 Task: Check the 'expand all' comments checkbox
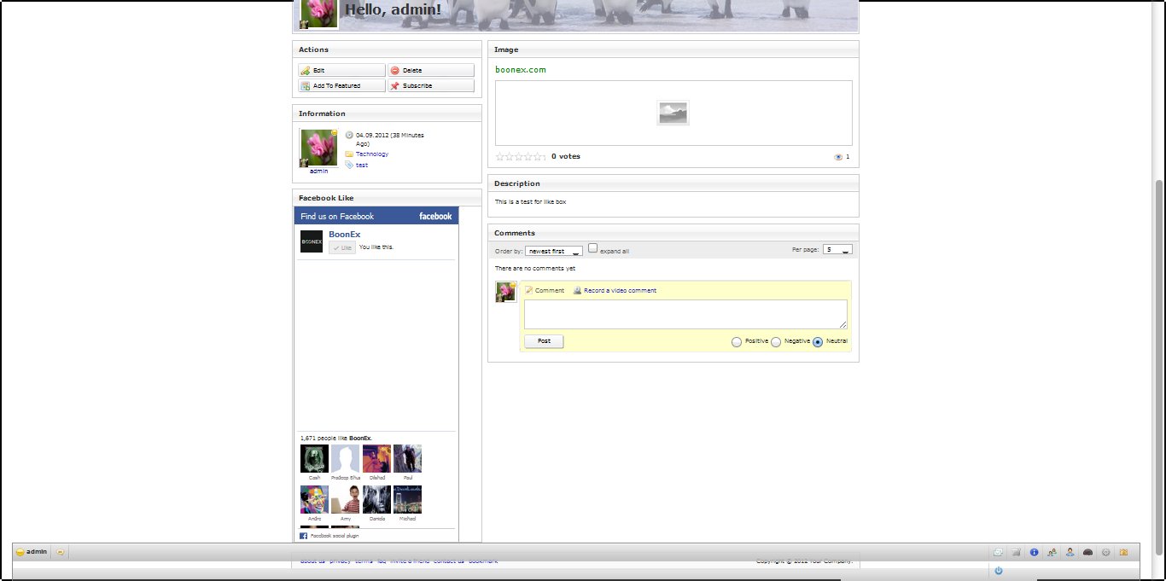coord(593,248)
